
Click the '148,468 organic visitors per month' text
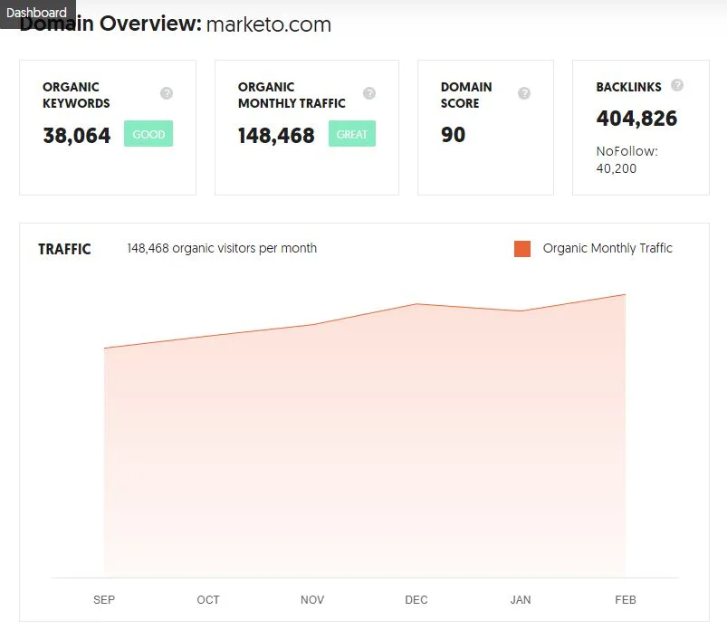click(222, 248)
